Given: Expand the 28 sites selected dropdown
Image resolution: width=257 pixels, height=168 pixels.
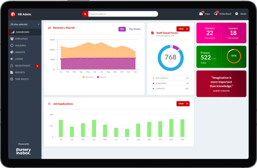Looking at the screenshot, I should point(24,24).
